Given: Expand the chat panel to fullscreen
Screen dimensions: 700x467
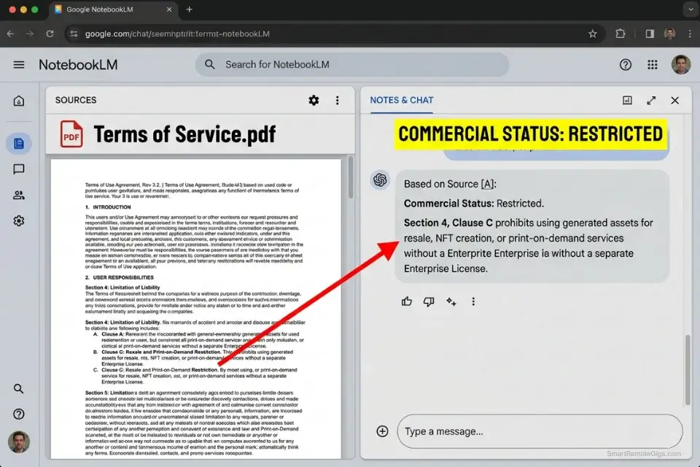Looking at the screenshot, I should point(651,100).
